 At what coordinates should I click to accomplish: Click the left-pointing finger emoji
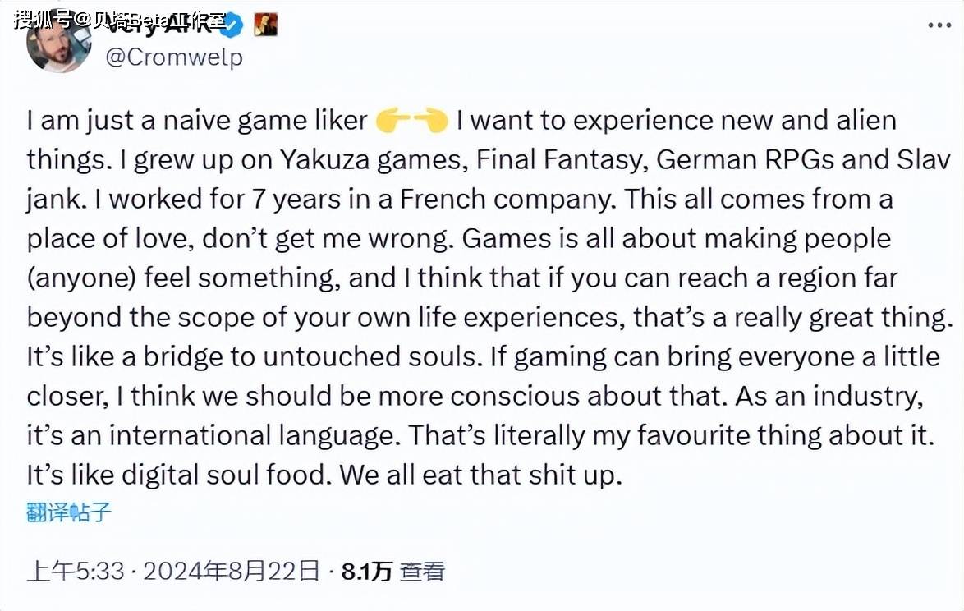click(429, 122)
